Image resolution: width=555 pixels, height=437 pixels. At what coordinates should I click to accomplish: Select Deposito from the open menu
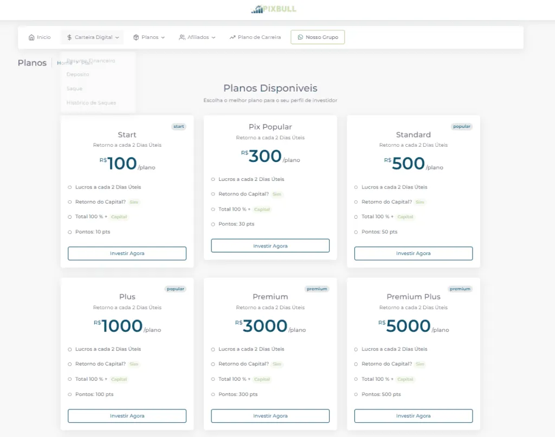(x=78, y=74)
